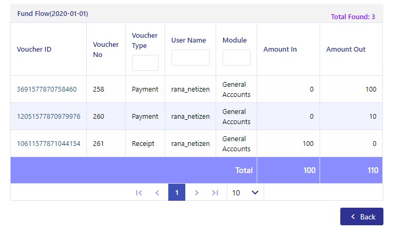The width and height of the screenshot is (393, 229).
Task: Go to previous page arrow
Action: coord(157,193)
